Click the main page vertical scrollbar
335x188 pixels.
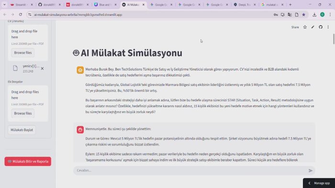point(334,39)
